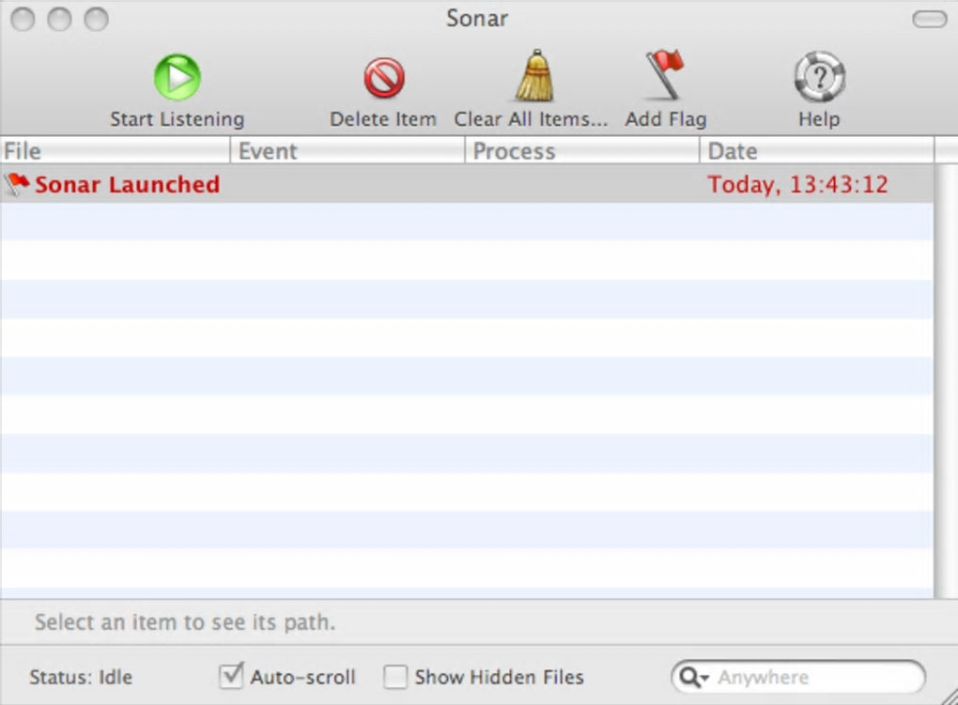This screenshot has width=958, height=705.
Task: Click the red Add Flag icon
Action: [666, 74]
